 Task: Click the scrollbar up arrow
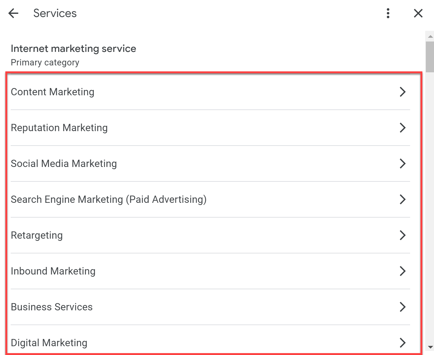coord(430,36)
